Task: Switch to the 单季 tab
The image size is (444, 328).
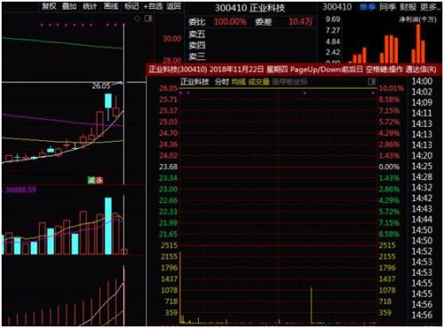Action: coord(367,7)
